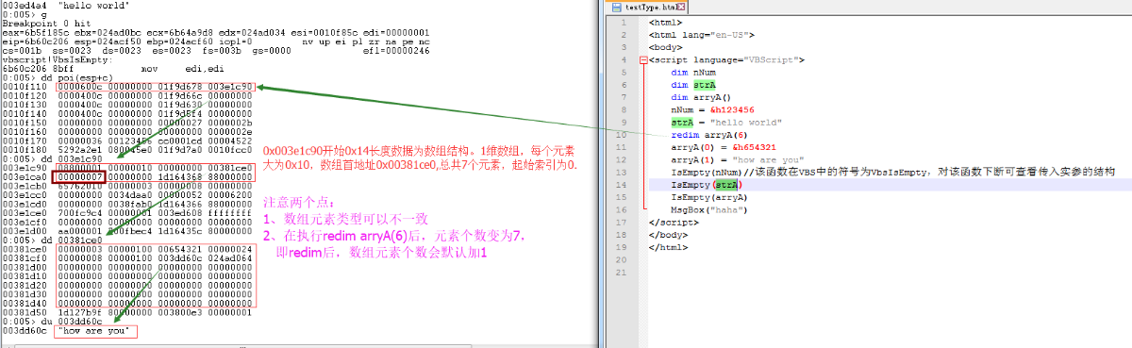The height and width of the screenshot is (348, 1132).
Task: Click the '<body>' opening tag line
Action: (x=665, y=46)
